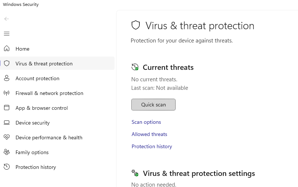Viewport: 298px width, 187px height.
Task: Select Virus & threat protection in sidebar
Action: 57,63
